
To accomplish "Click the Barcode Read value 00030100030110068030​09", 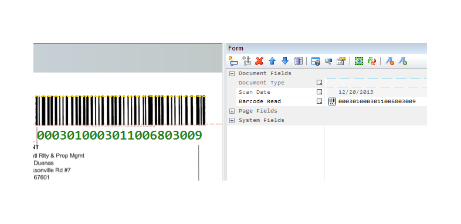I will click(x=377, y=101).
